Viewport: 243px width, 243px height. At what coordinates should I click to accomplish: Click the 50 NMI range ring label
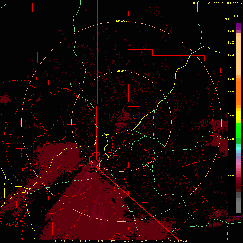coord(121,71)
